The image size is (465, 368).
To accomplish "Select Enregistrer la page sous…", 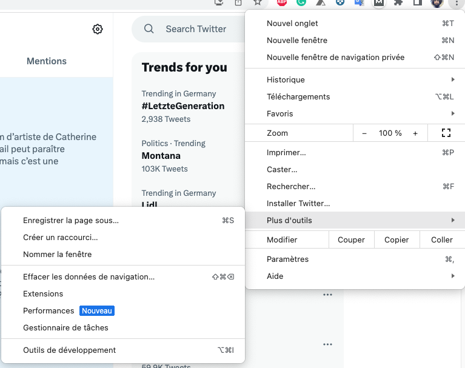I will click(123, 220).
